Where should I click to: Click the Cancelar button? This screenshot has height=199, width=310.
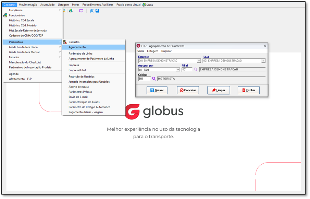(x=188, y=90)
